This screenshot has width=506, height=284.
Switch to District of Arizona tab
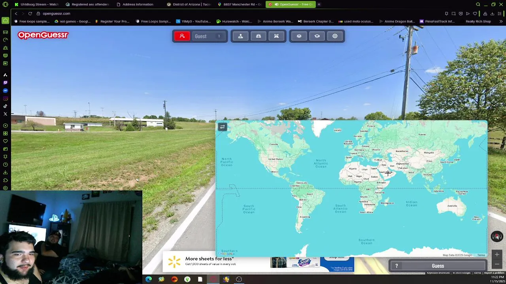189,4
